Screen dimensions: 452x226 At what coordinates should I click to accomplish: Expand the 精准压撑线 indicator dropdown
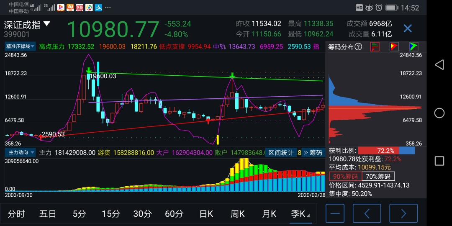(20, 46)
